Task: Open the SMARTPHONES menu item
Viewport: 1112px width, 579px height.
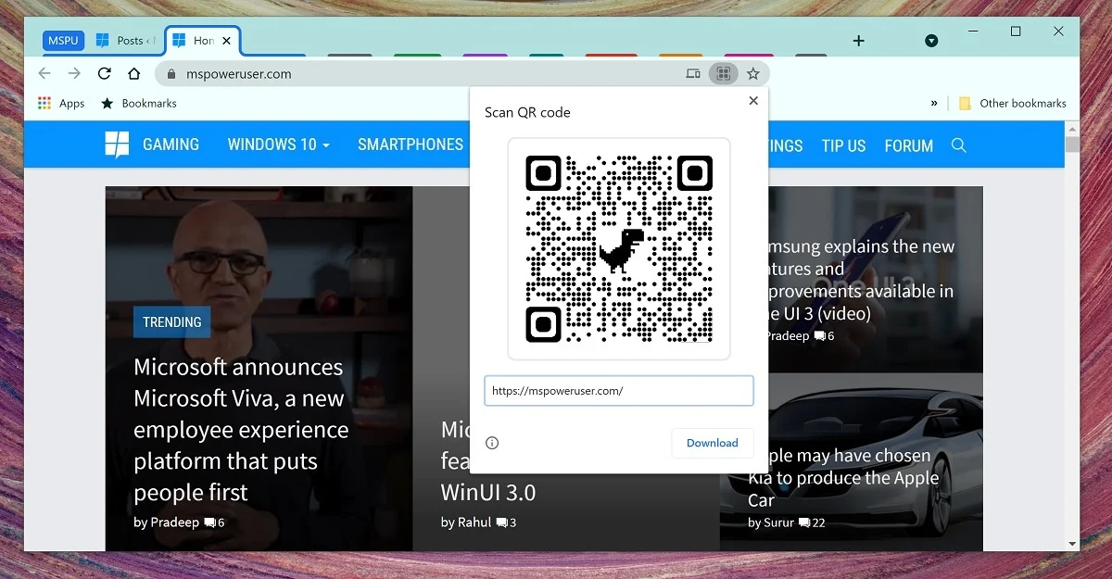Action: coord(411,145)
